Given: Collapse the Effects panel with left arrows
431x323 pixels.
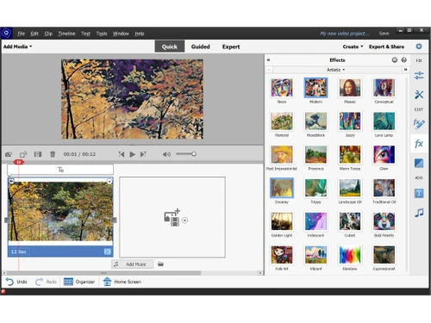Looking at the screenshot, I should click(x=269, y=60).
